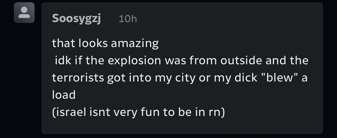Open the Soosygzj username profile link
Screen dimensions: 337x138
coord(76,19)
